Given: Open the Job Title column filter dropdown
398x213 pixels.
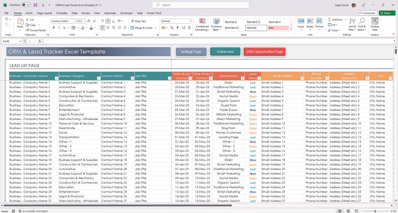Looking at the screenshot, I should point(169,78).
